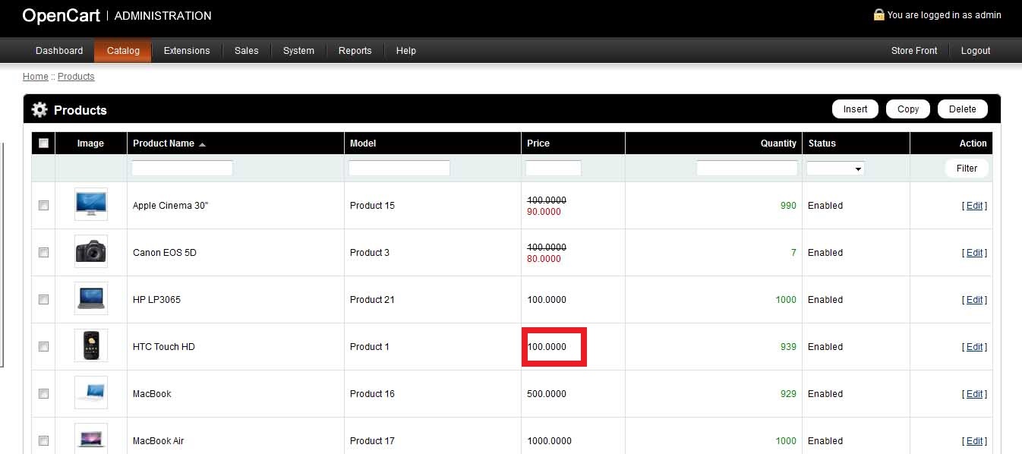
Task: Sort the table by Quantity header
Action: click(778, 143)
